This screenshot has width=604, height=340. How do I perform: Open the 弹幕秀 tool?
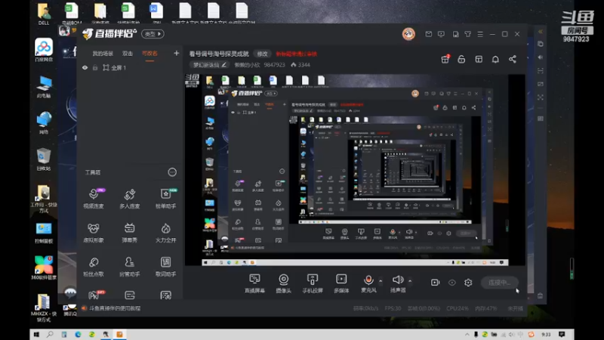point(129,232)
